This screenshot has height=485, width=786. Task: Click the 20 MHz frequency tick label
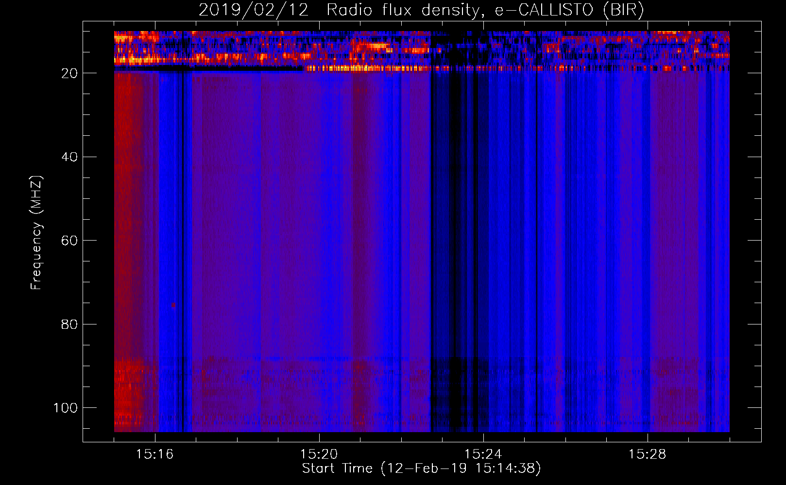[x=69, y=73]
